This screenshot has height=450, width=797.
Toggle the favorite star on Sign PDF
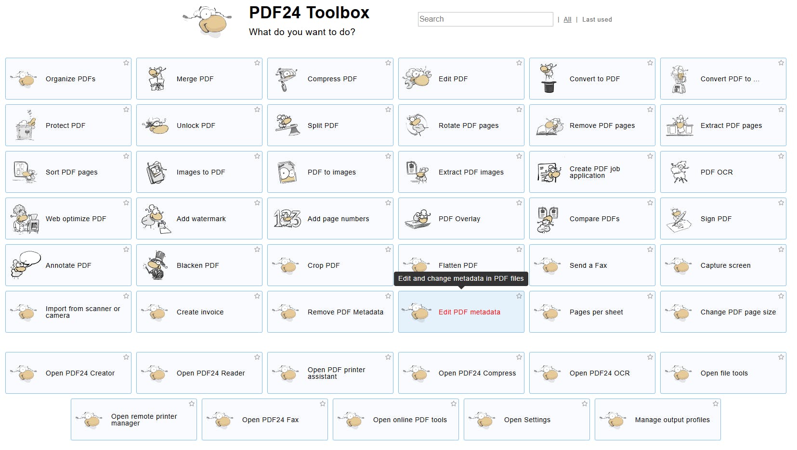(x=781, y=202)
